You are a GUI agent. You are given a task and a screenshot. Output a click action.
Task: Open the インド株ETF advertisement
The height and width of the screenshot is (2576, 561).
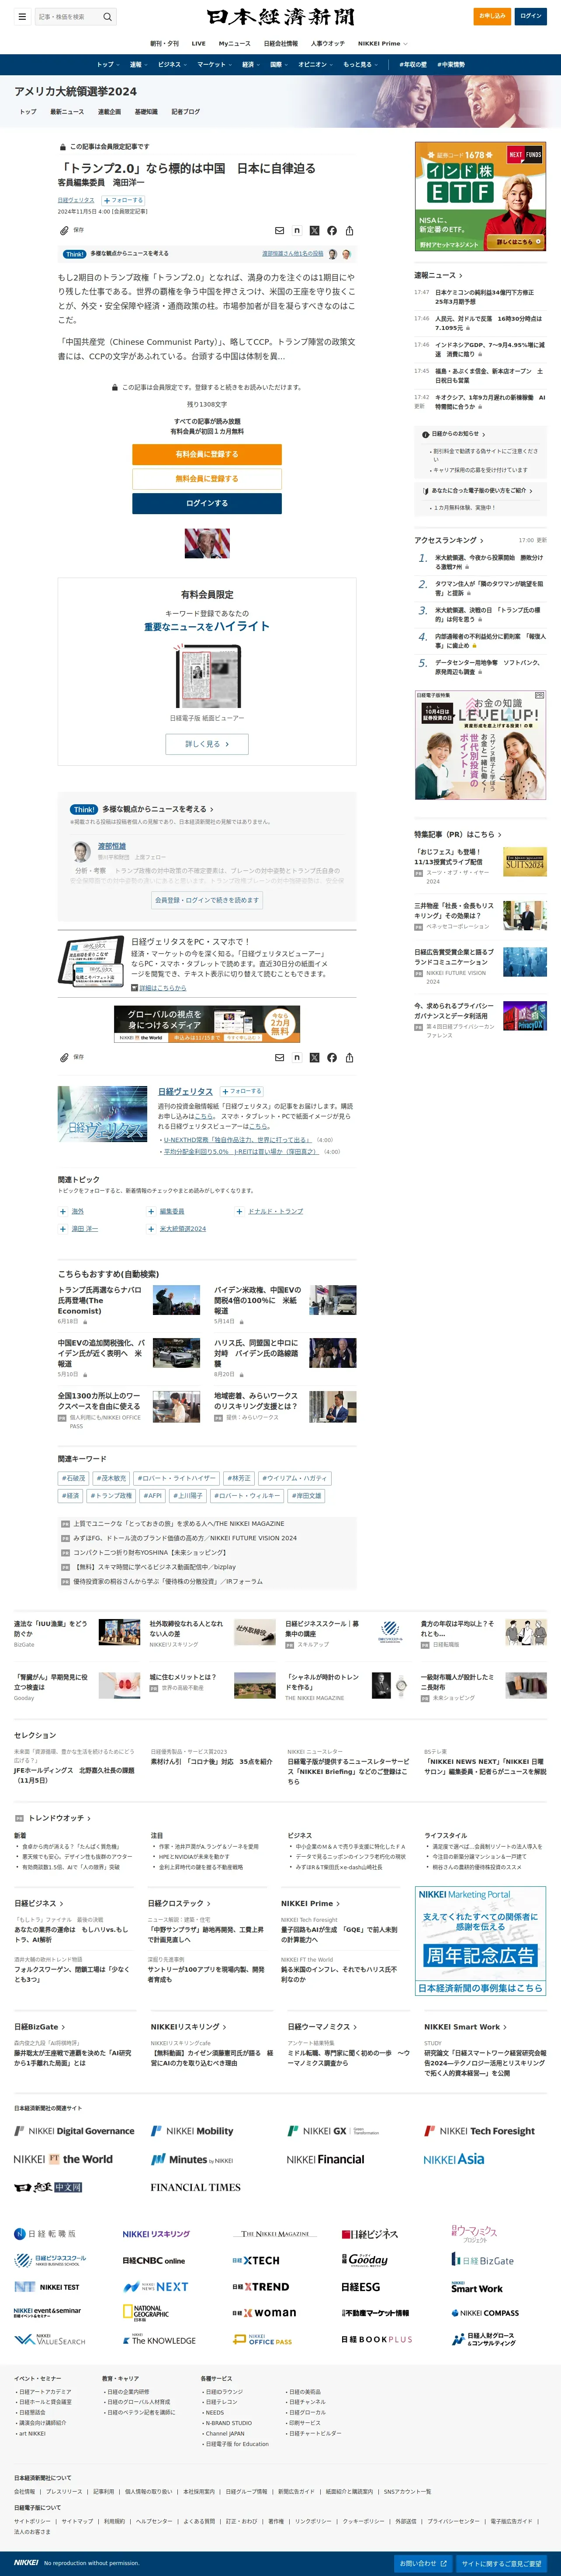click(x=480, y=195)
